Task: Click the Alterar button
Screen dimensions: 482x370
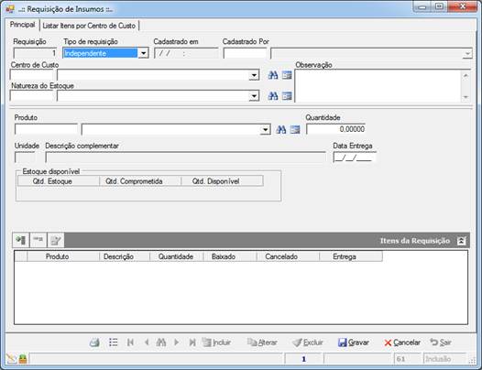Action: (262, 343)
